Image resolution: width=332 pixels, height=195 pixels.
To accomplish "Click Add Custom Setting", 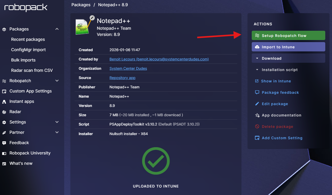I will pos(282,138).
